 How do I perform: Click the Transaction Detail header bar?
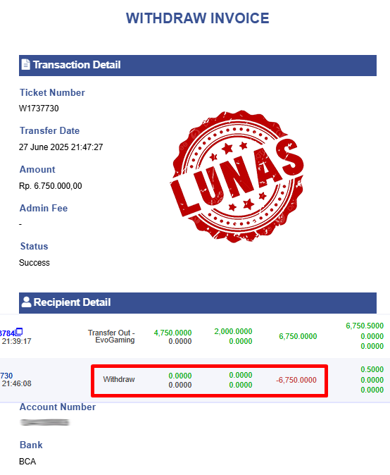[198, 65]
